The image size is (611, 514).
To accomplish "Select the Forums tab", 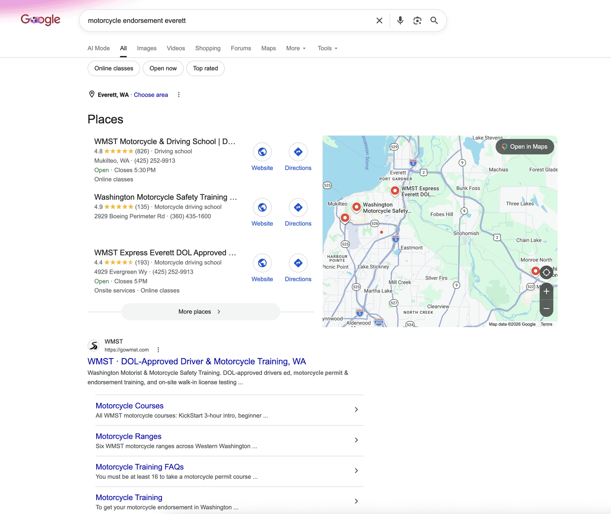I will tap(241, 48).
